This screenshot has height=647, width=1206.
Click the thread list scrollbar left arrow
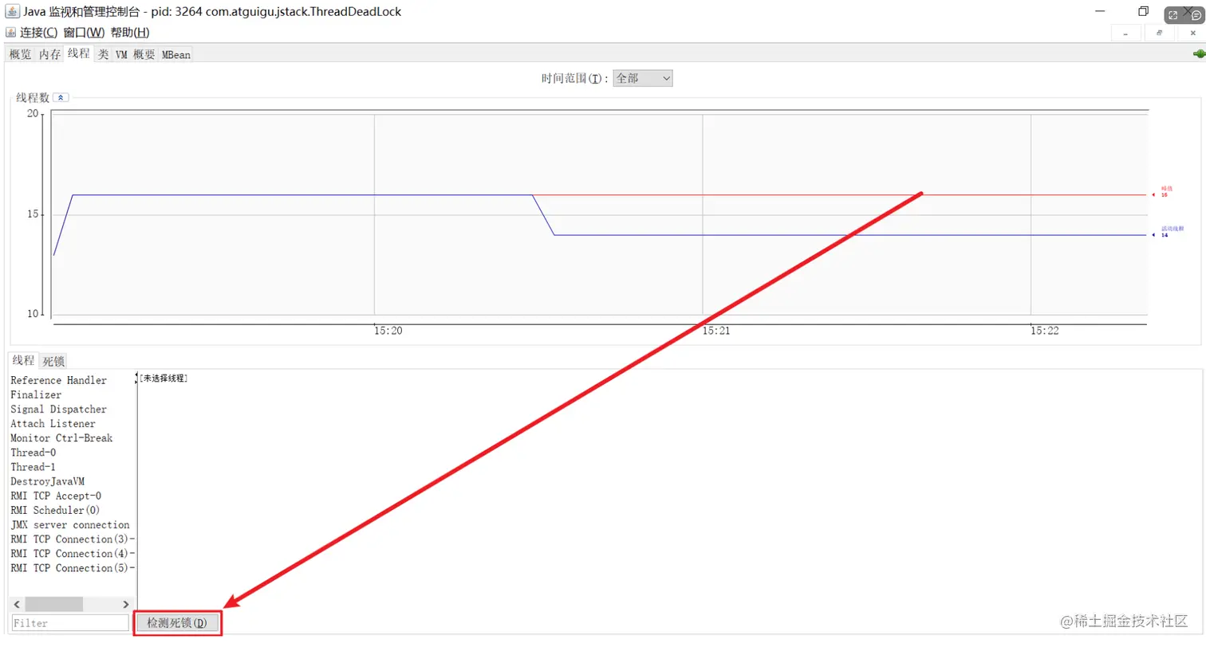(17, 604)
